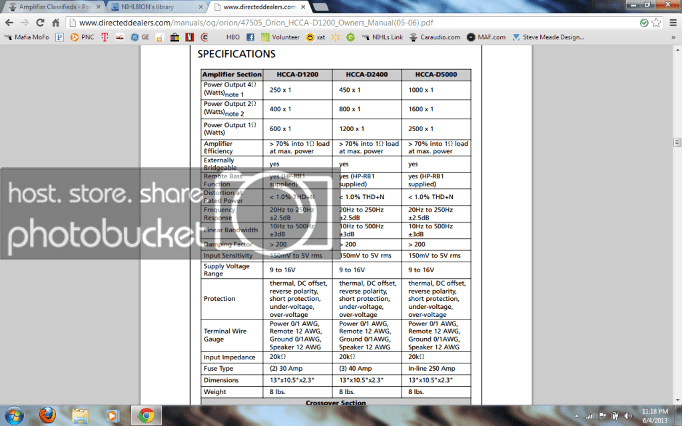Launch Firefox from the taskbar

click(47, 415)
